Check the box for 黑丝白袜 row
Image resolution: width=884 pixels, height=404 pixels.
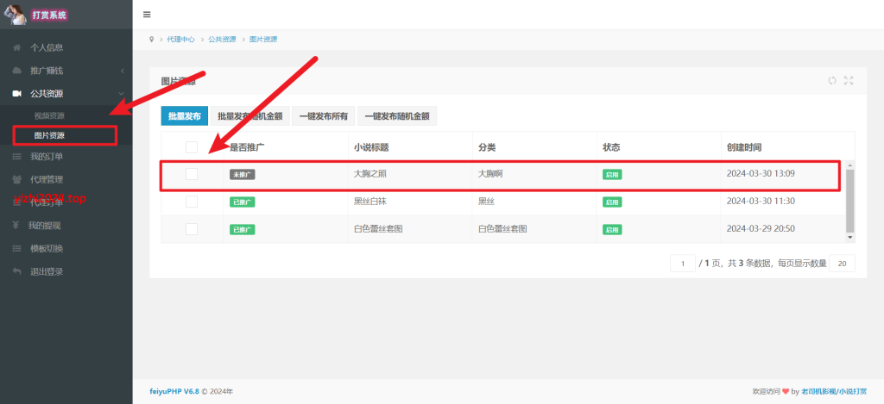point(192,202)
